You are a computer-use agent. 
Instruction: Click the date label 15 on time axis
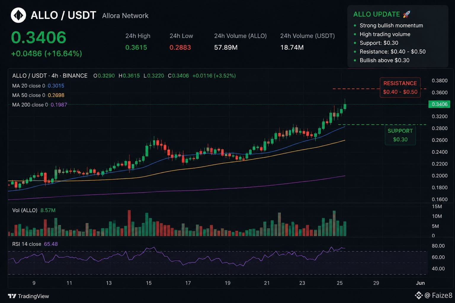point(149,283)
